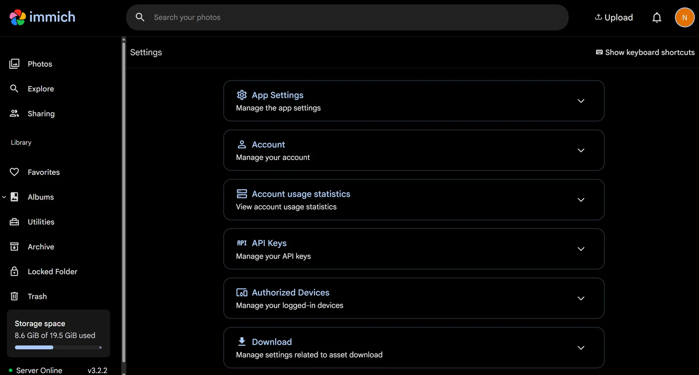Click the sidebar vertical scrollbar
699x375 pixels.
(124, 202)
